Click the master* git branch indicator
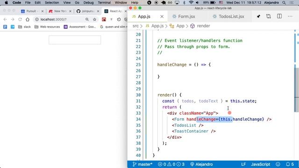This screenshot has height=168, width=299. click(x=142, y=164)
